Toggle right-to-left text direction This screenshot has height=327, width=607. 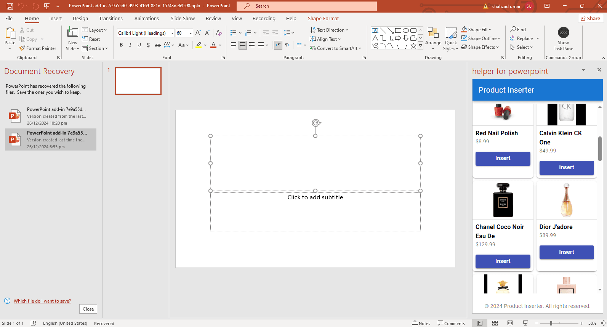tap(287, 45)
